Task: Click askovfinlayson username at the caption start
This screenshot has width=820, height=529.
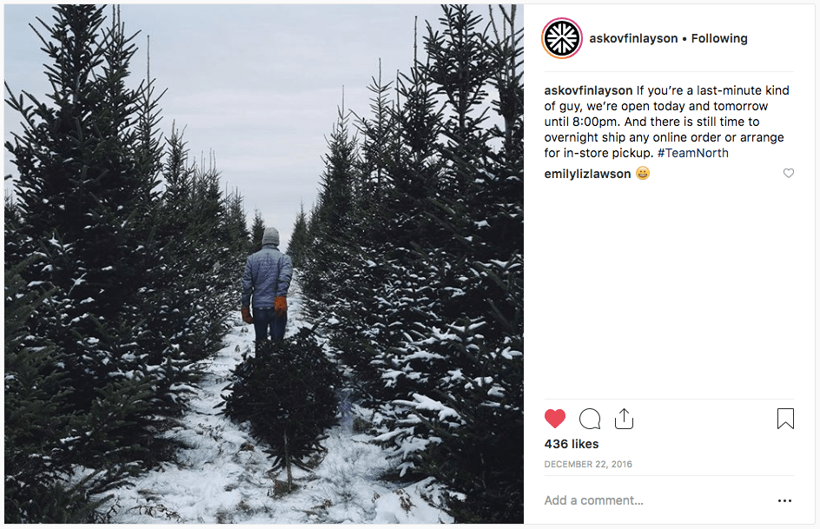Action: point(588,90)
